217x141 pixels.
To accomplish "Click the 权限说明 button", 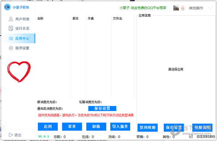I will [202, 128].
